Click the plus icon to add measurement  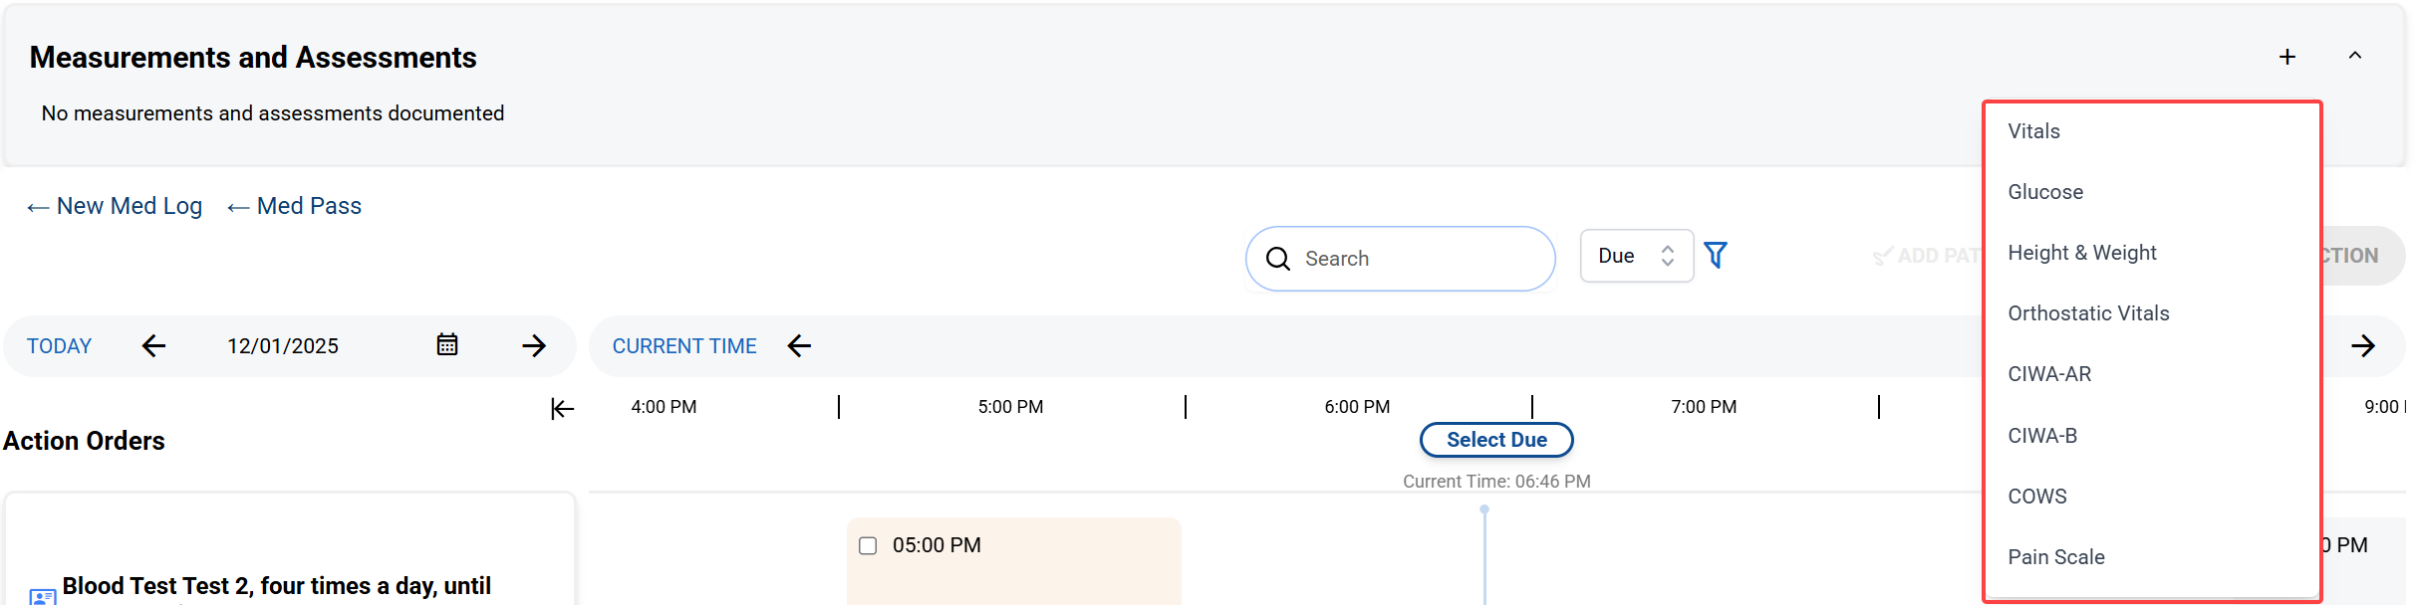[x=2287, y=57]
